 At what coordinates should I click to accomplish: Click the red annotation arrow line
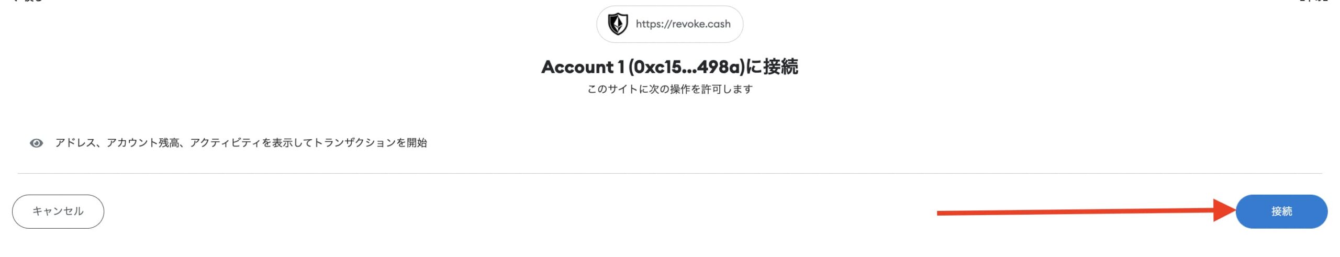(x=1075, y=212)
